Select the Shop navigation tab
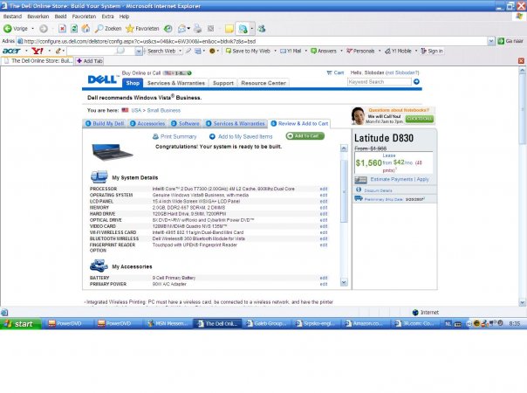 point(133,83)
